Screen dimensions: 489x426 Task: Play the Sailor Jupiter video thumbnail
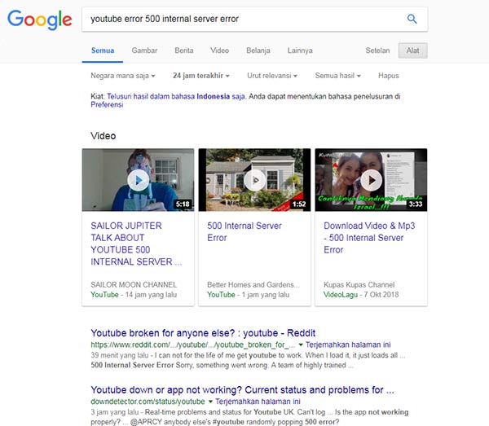(139, 180)
